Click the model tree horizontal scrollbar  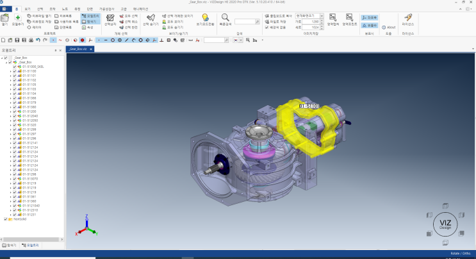[x=31, y=239]
